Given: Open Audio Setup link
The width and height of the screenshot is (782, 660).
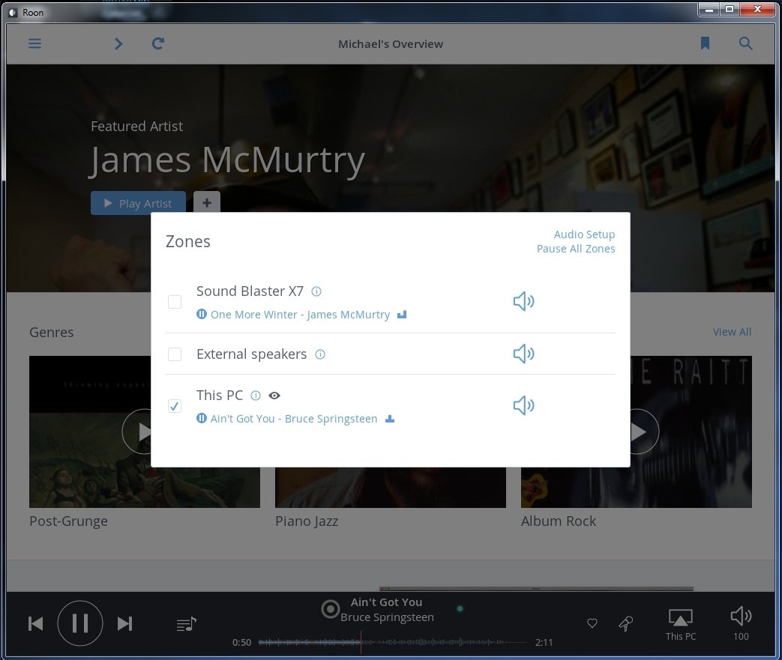Looking at the screenshot, I should (x=584, y=234).
